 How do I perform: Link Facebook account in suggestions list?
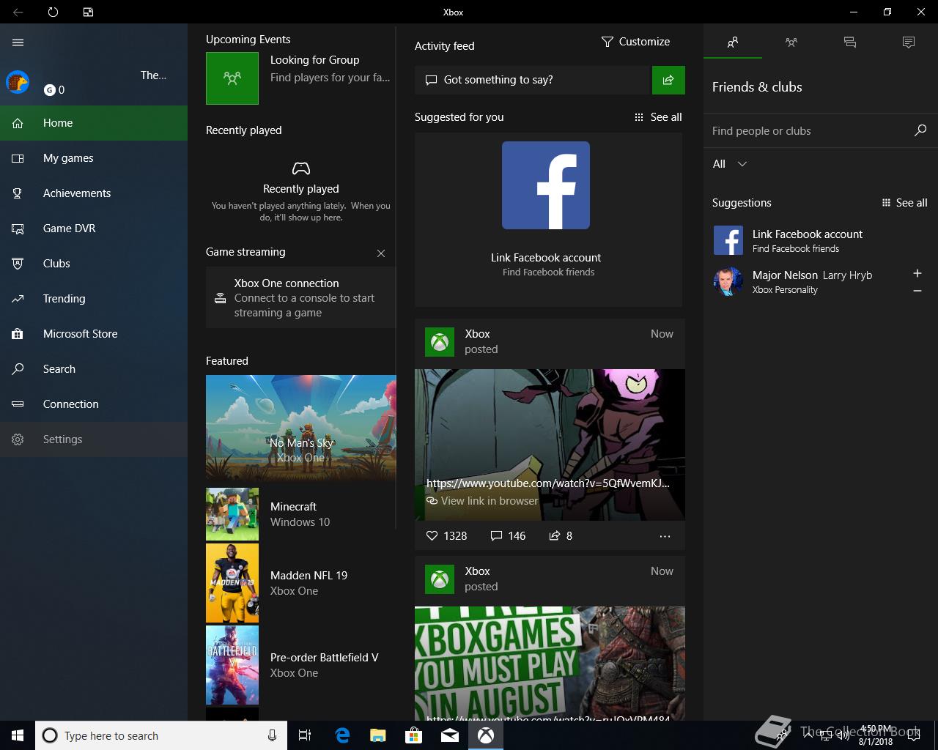point(821,240)
